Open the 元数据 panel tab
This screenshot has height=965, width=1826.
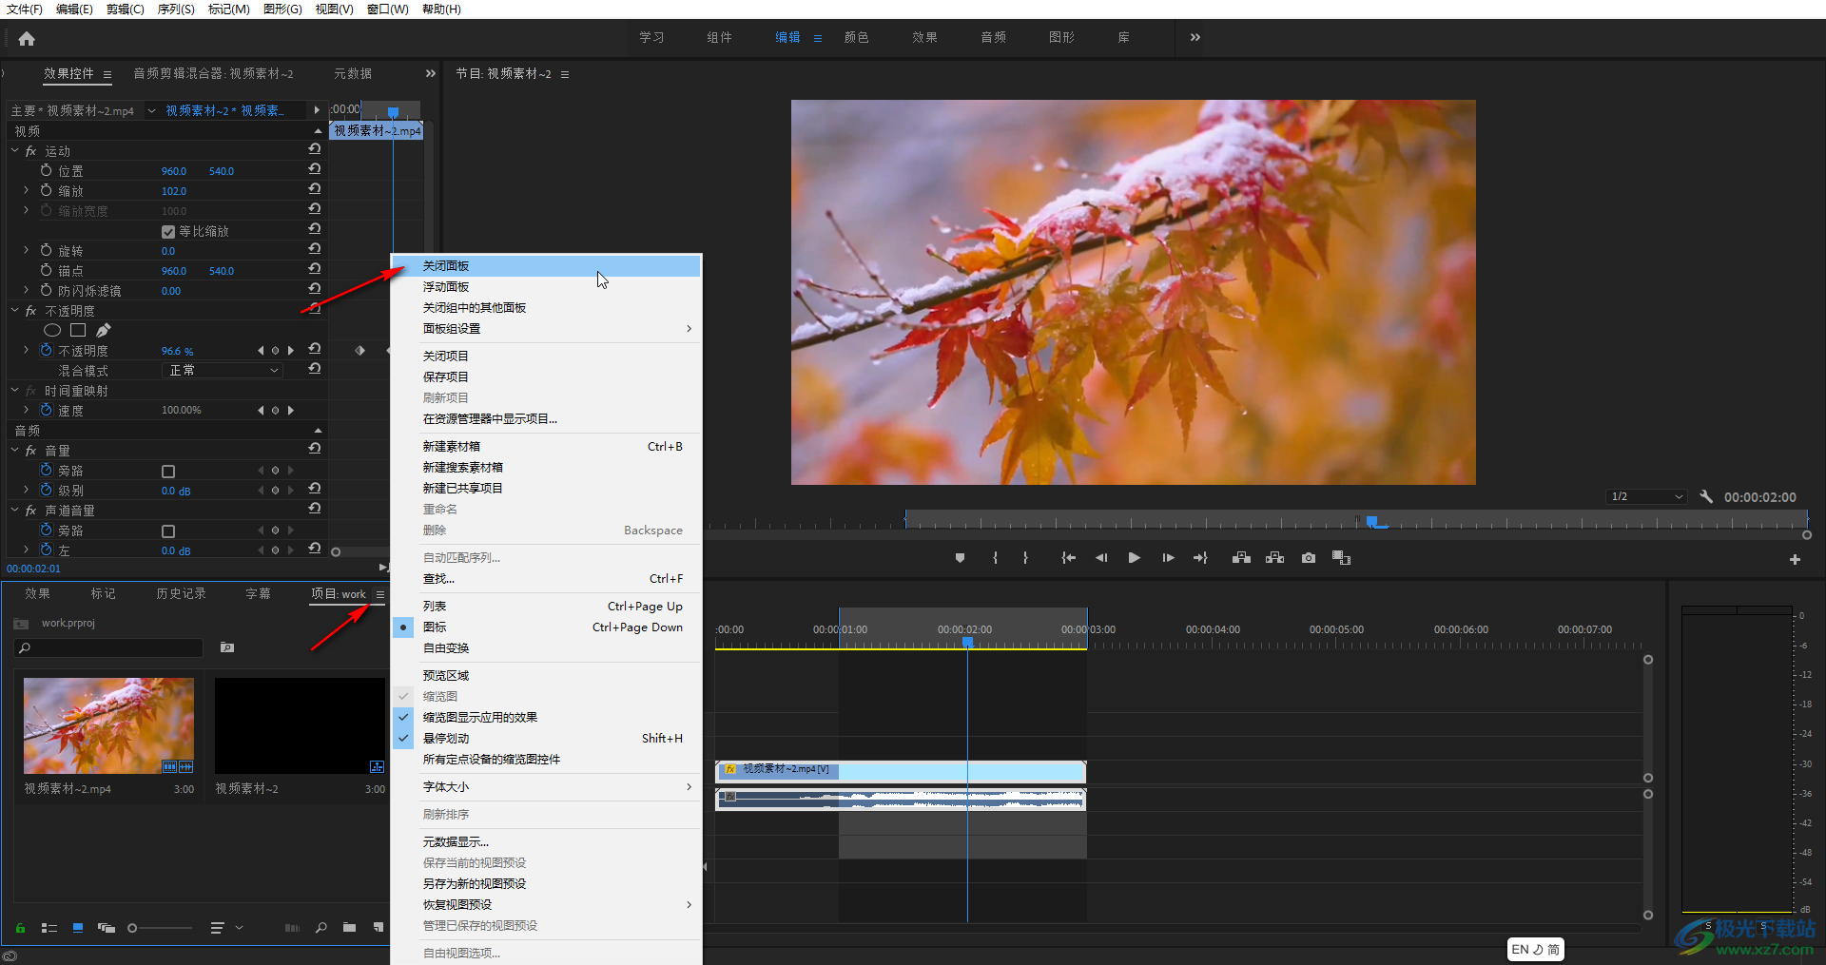tap(353, 73)
